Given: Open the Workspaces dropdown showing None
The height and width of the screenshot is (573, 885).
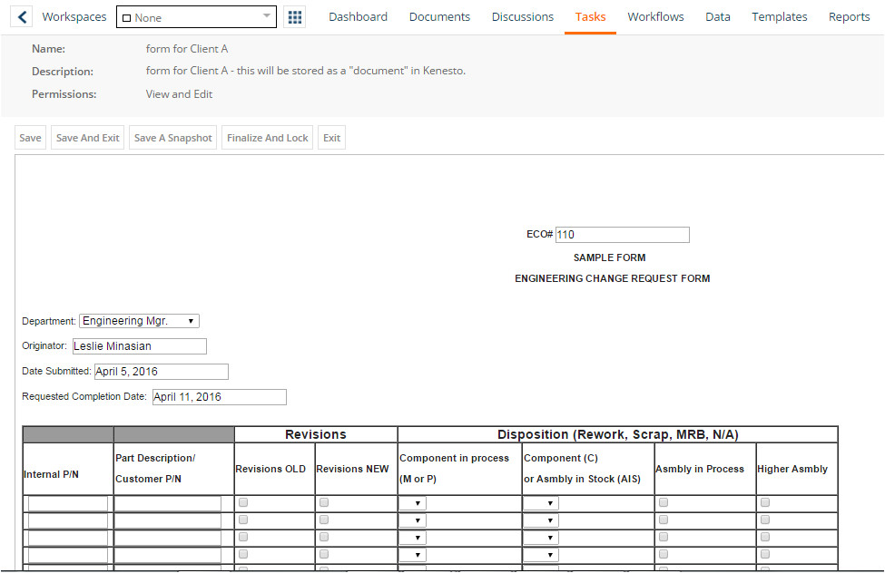Looking at the screenshot, I should pos(196,17).
